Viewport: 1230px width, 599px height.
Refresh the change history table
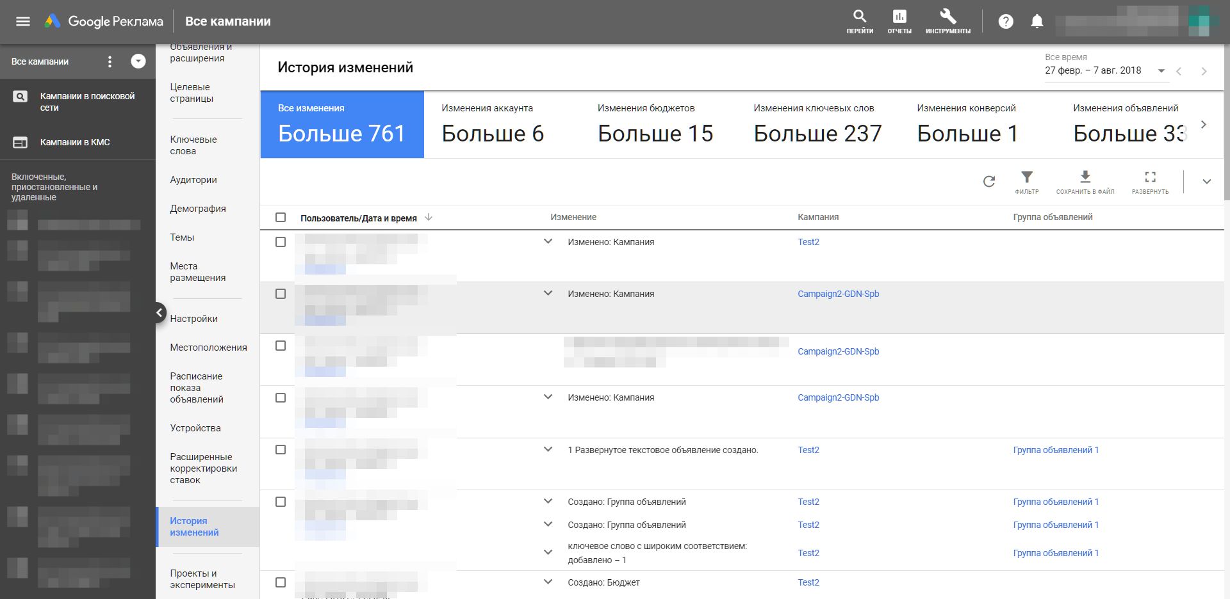(x=988, y=182)
